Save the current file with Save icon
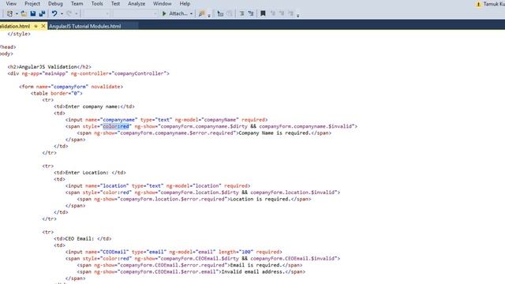Viewport: 505px width, 284px height. 33,13
